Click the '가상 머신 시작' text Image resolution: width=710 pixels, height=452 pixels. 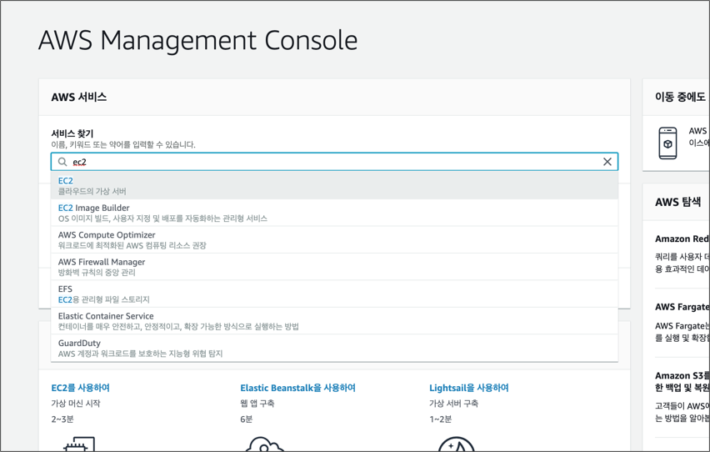coord(76,403)
